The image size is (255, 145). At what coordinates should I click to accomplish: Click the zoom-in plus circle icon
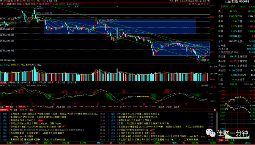point(205,4)
